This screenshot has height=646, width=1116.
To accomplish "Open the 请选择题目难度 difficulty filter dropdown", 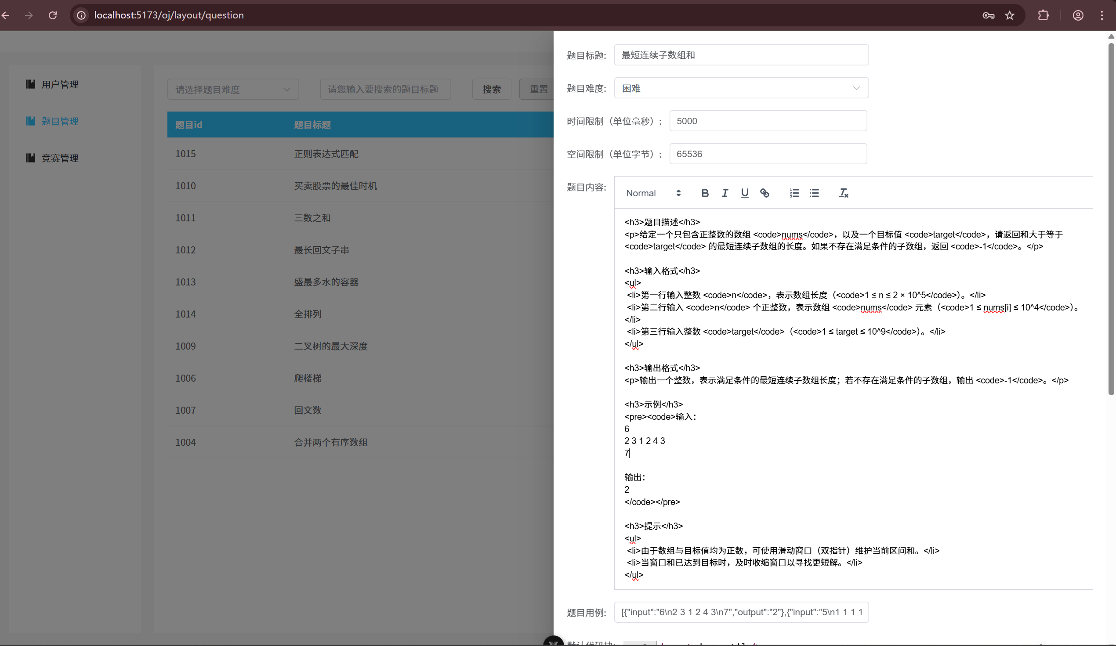I will tap(233, 89).
